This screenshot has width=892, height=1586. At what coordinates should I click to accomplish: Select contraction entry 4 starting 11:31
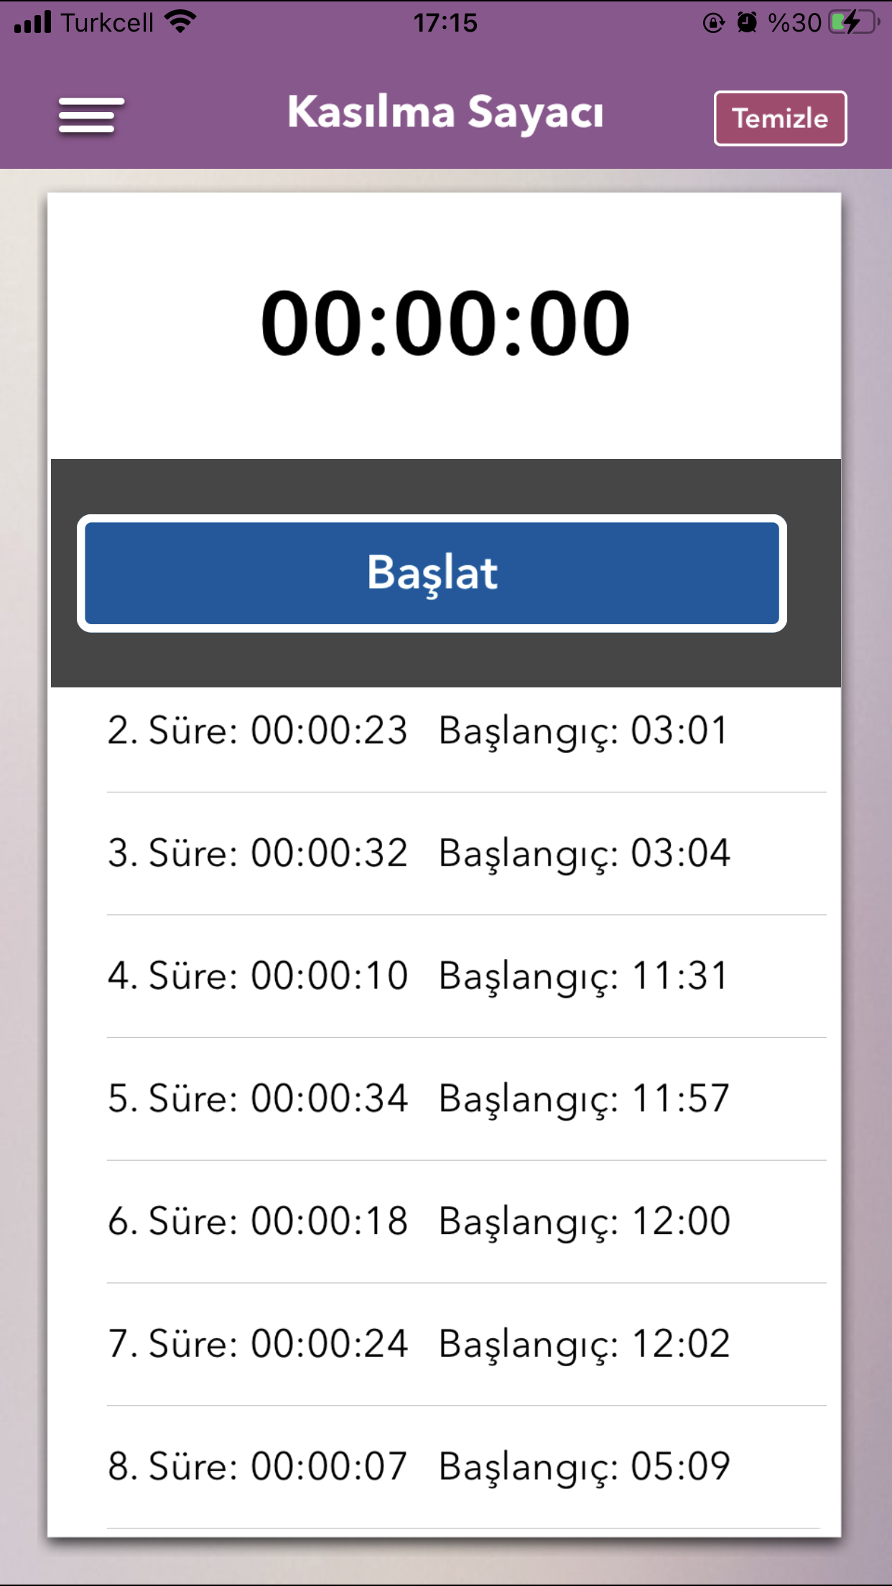[x=418, y=977]
